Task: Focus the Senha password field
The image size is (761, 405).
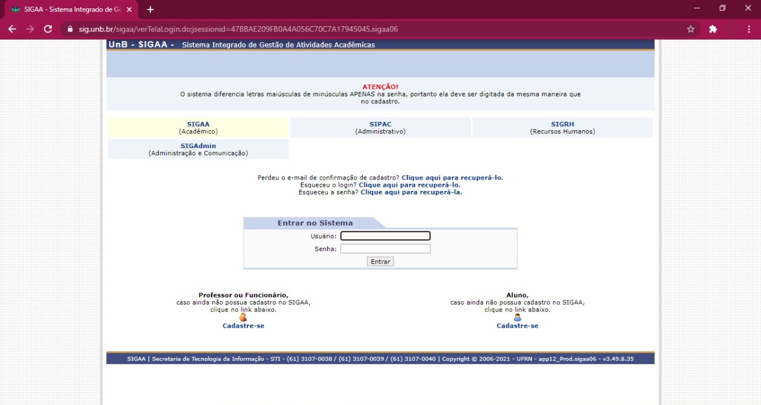Action: (x=385, y=249)
